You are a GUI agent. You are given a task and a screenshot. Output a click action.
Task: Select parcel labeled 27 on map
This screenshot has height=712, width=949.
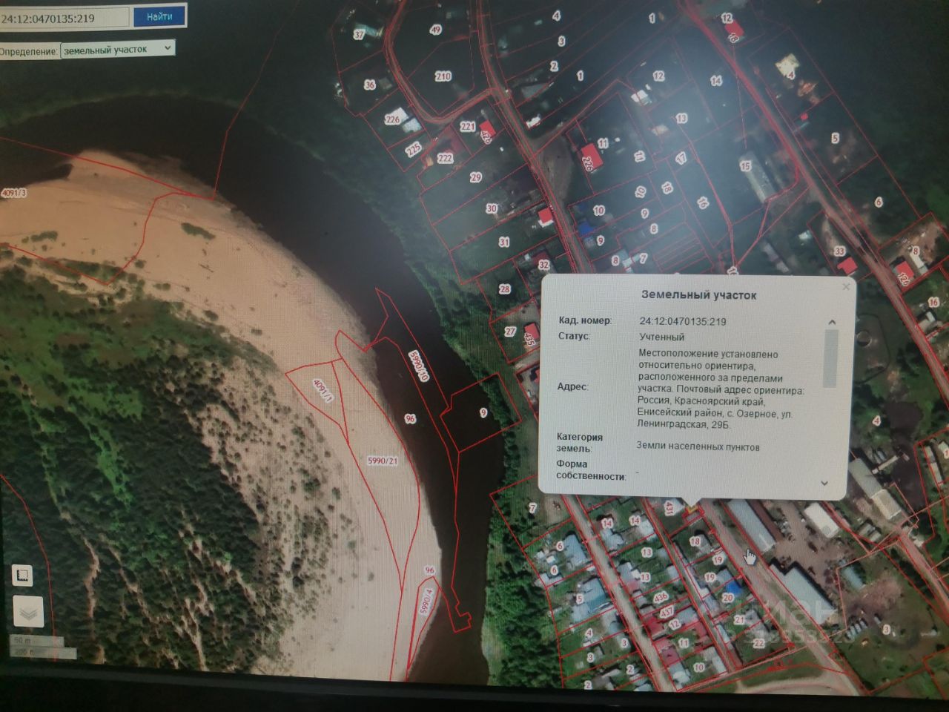[x=510, y=332]
